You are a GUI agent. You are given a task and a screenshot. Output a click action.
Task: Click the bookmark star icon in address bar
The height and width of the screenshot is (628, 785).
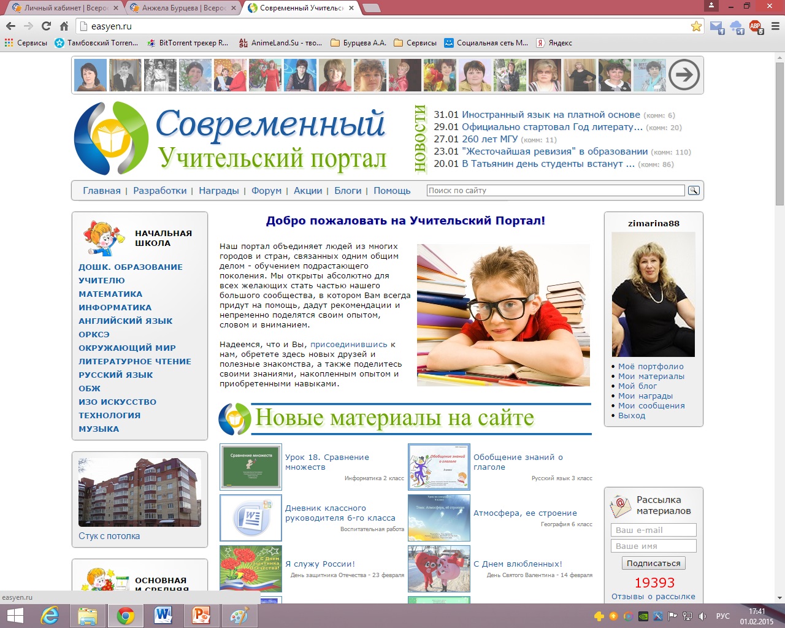[x=696, y=26]
